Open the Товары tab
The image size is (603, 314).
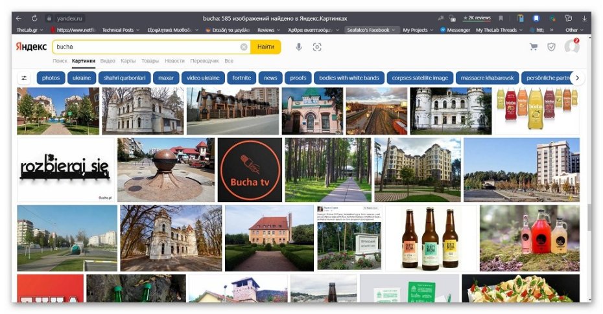(150, 61)
